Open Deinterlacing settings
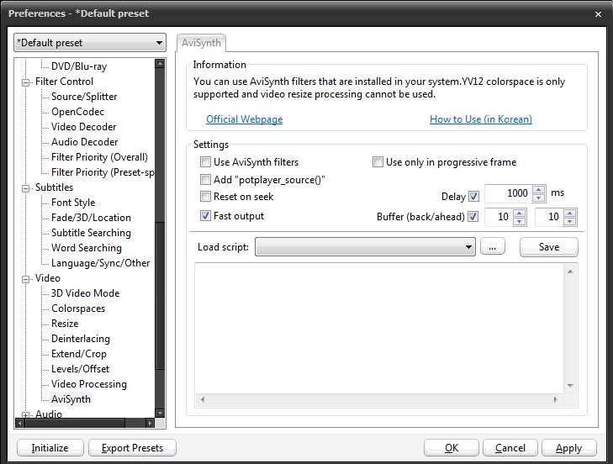The height and width of the screenshot is (464, 613). 81,339
